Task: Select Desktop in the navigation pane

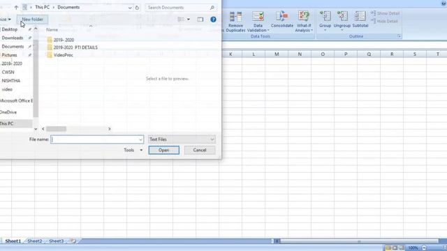Action: tap(9, 29)
